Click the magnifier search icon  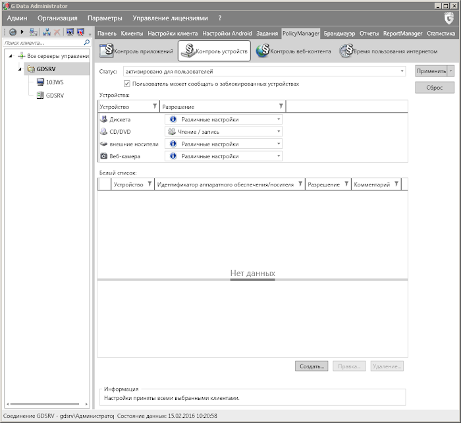87,42
